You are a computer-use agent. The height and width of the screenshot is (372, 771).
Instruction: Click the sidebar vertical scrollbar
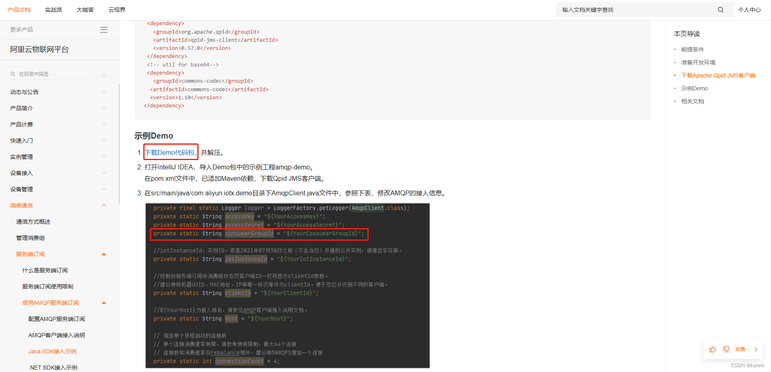(x=119, y=144)
